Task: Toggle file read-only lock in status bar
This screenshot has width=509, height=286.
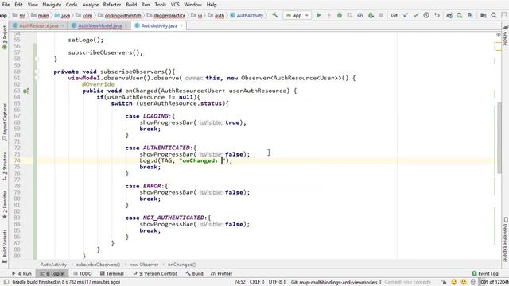Action: [x=444, y=282]
